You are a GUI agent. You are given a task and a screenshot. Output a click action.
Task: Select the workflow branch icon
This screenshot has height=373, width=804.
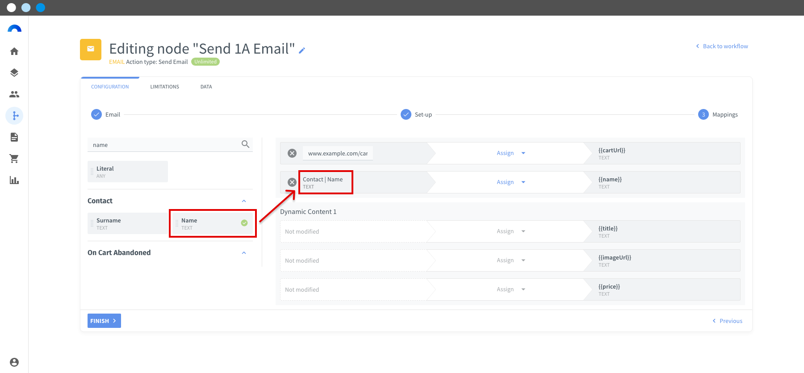[x=14, y=116]
